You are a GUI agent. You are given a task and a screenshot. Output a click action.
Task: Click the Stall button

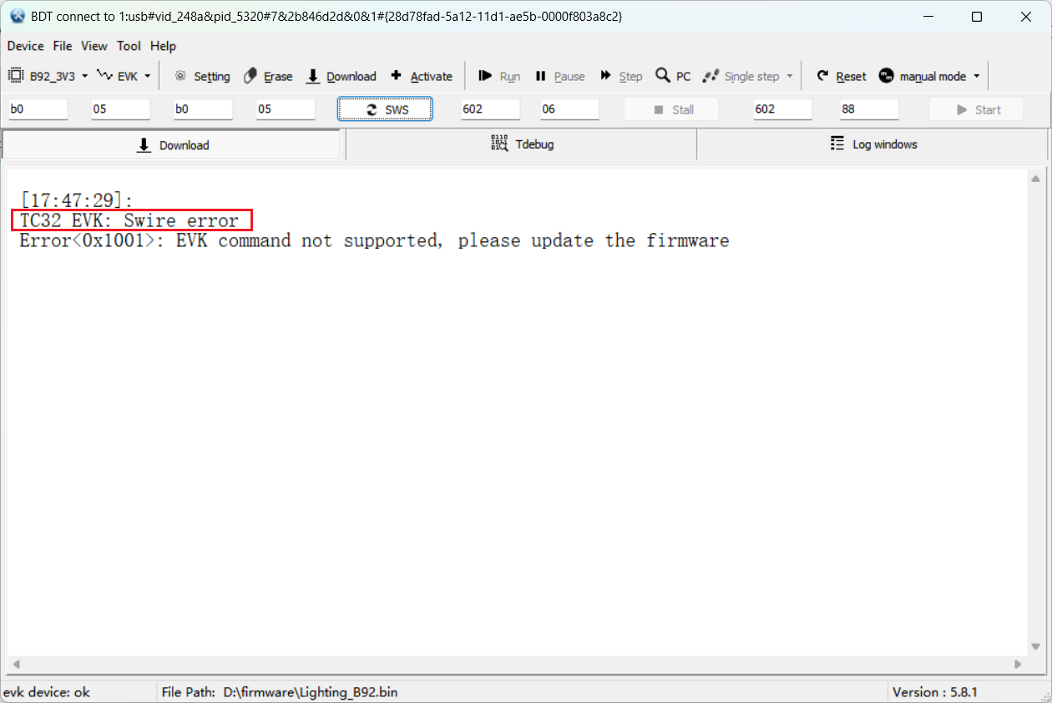672,109
